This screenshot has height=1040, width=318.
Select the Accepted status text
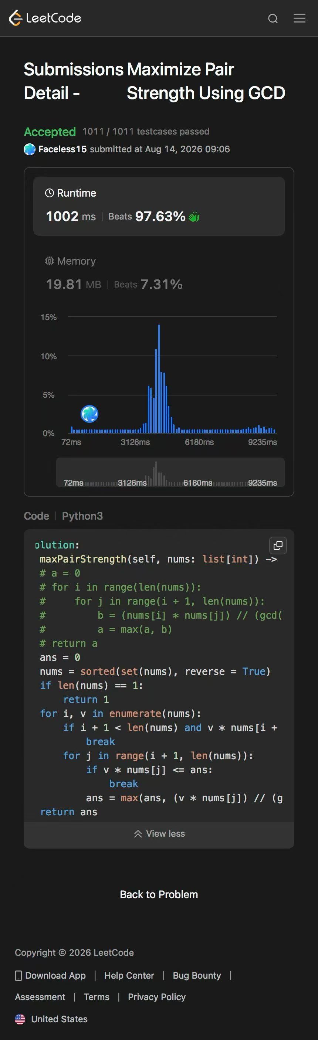50,132
